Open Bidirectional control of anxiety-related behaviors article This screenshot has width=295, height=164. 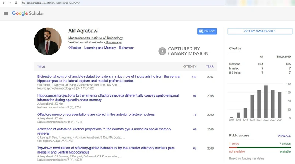coord(108,78)
